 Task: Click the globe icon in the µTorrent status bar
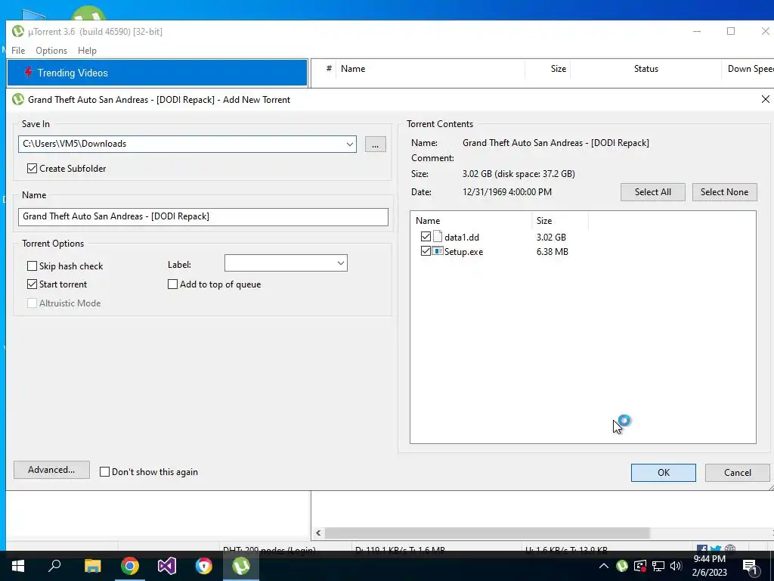(730, 548)
